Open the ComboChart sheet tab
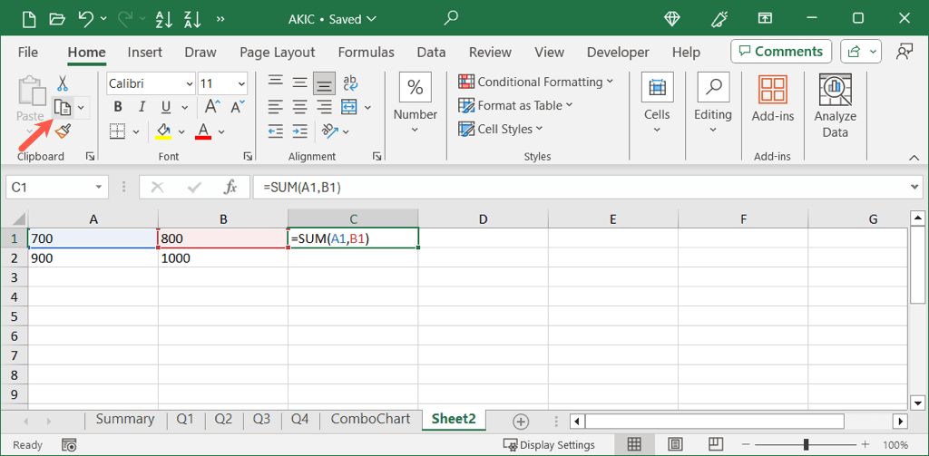The image size is (929, 456). (x=370, y=419)
